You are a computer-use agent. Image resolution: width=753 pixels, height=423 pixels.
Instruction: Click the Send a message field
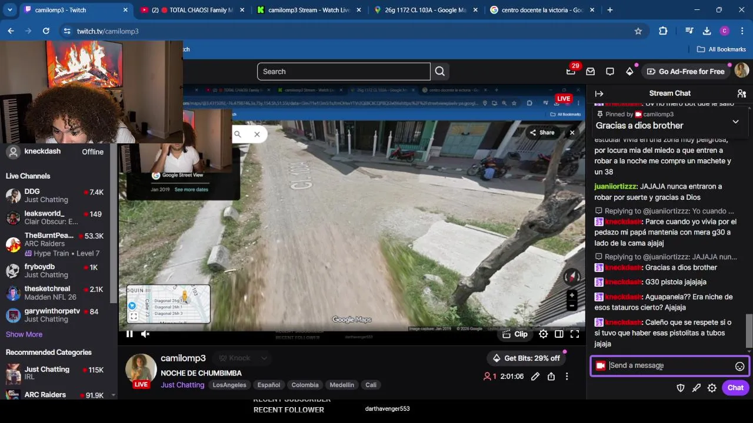(x=670, y=366)
